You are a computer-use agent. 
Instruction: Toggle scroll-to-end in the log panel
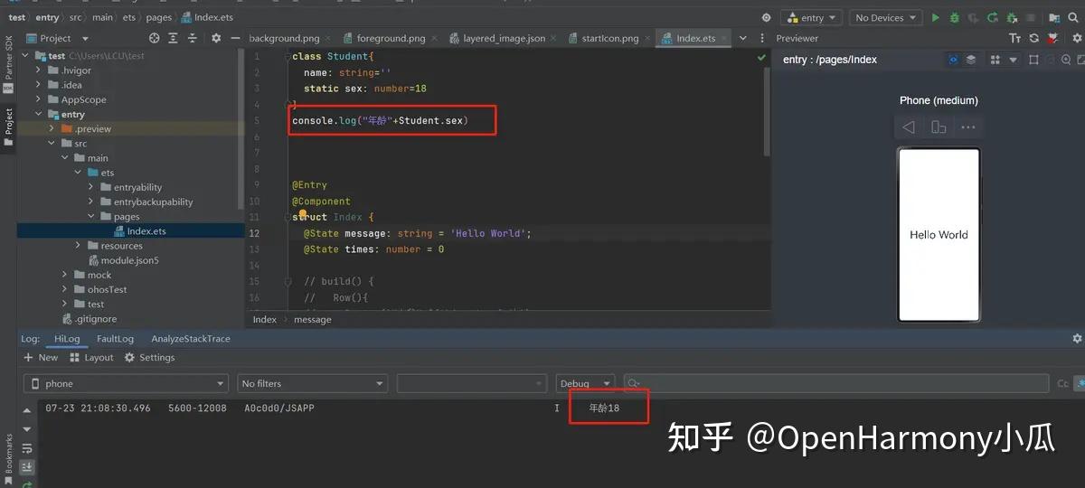(x=27, y=466)
